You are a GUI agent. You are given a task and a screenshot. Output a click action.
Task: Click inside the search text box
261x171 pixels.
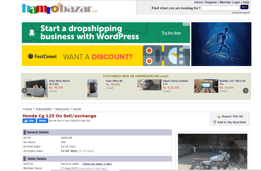click(220, 8)
